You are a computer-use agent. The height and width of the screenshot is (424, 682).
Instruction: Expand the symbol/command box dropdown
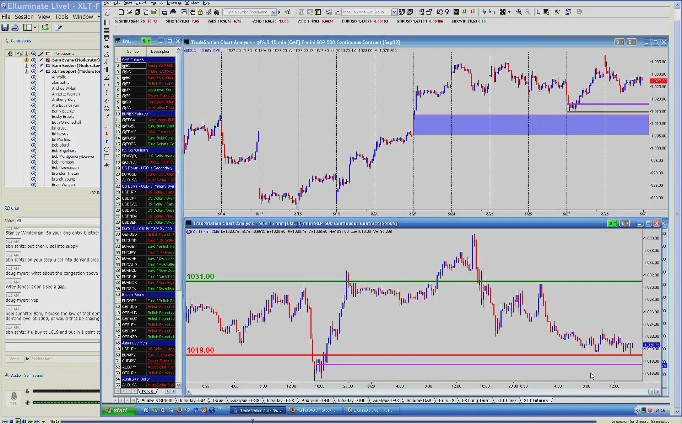pyautogui.click(x=274, y=12)
